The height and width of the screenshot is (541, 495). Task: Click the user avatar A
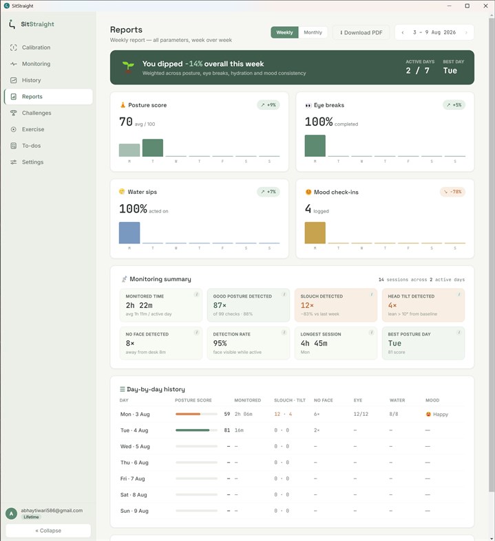pyautogui.click(x=12, y=514)
